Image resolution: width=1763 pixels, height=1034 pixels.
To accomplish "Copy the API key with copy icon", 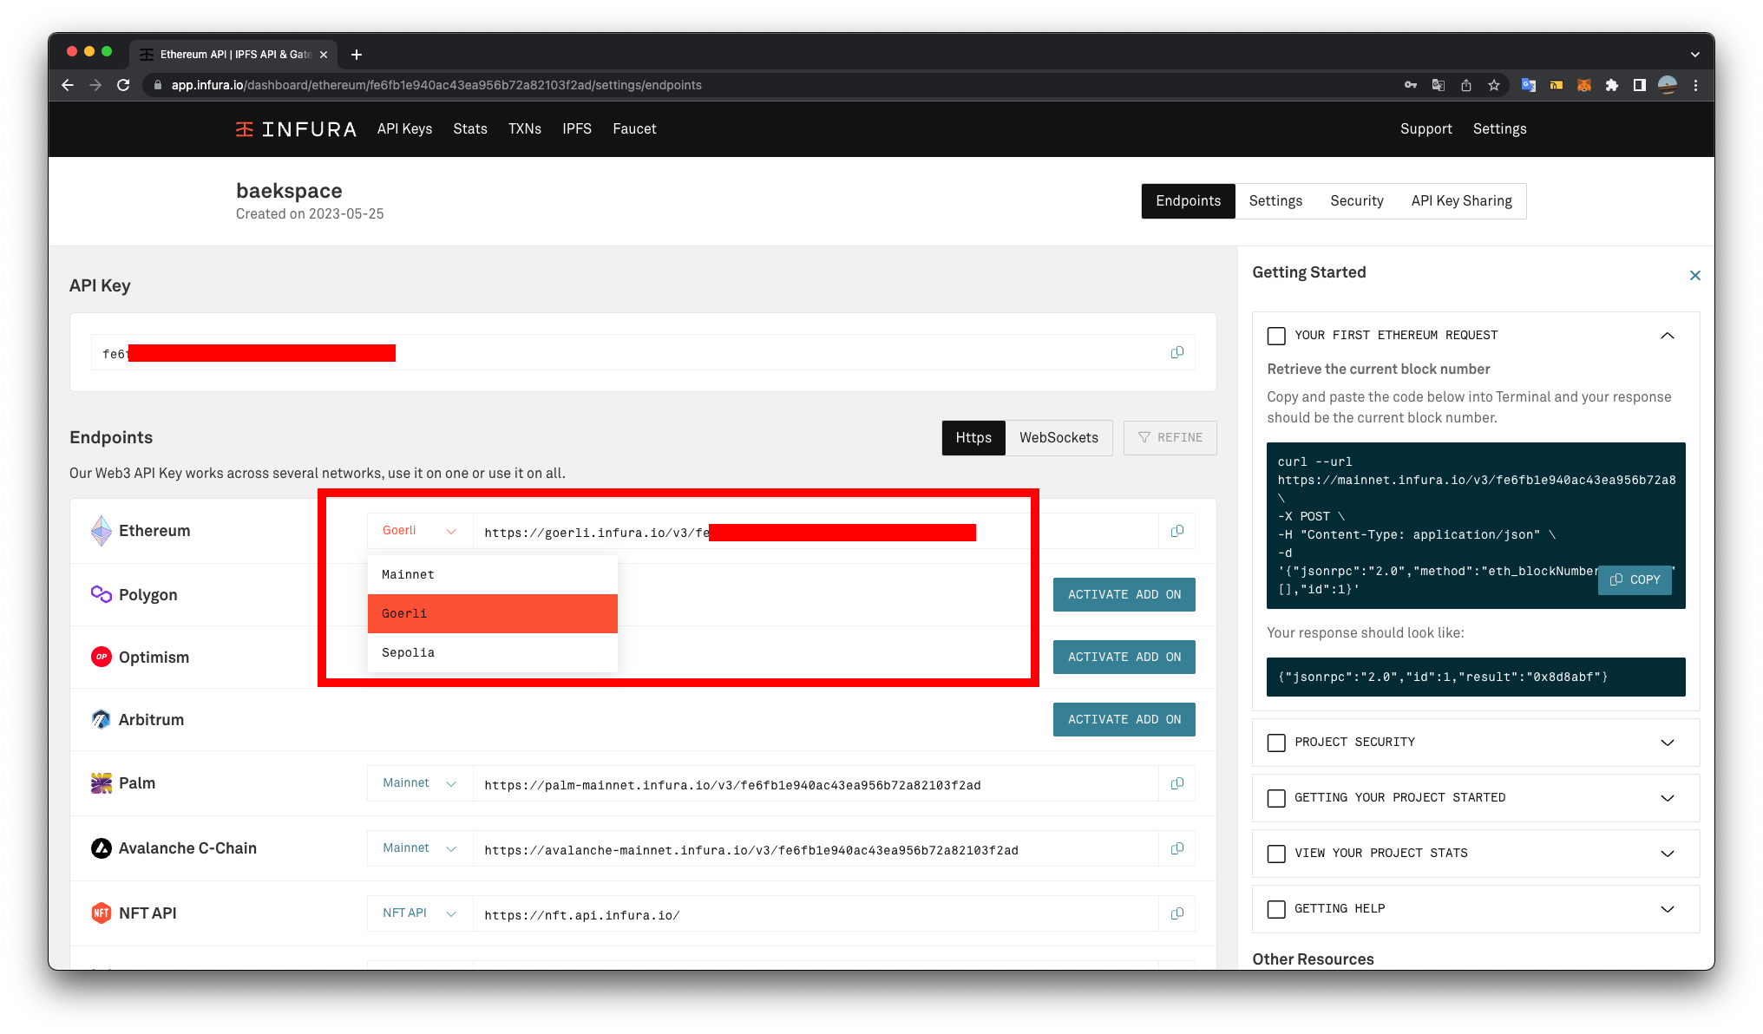I will pyautogui.click(x=1176, y=352).
